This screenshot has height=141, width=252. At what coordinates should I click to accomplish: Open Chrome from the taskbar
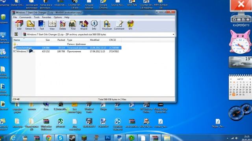click(x=48, y=138)
